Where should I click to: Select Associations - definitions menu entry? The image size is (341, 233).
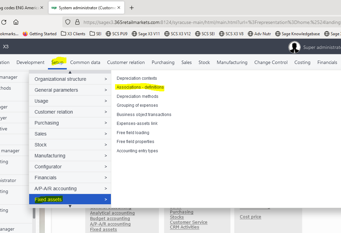[140, 87]
